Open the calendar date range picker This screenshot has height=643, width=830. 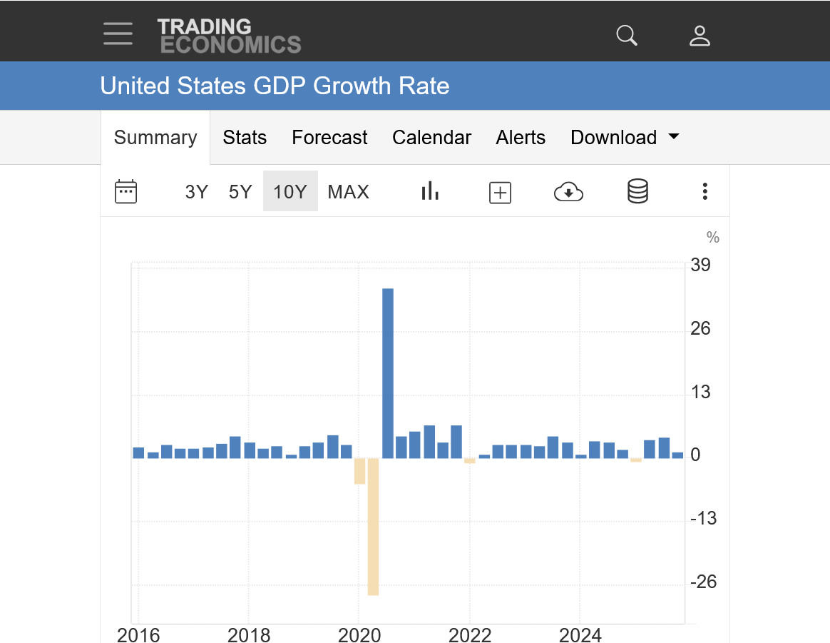click(x=125, y=191)
